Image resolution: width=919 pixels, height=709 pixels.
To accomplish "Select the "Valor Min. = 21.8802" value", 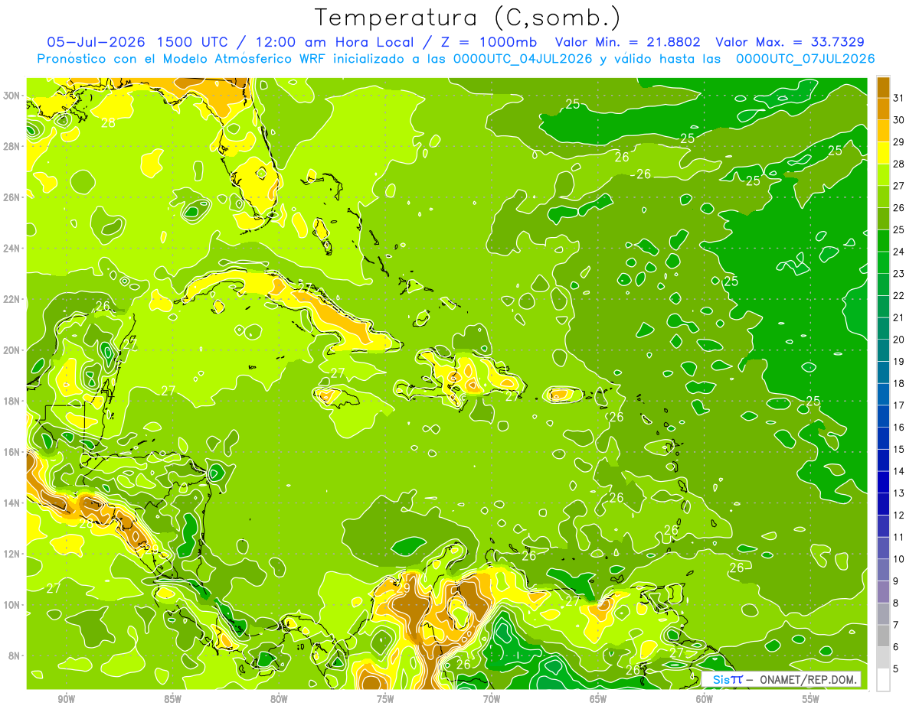I will (x=629, y=42).
